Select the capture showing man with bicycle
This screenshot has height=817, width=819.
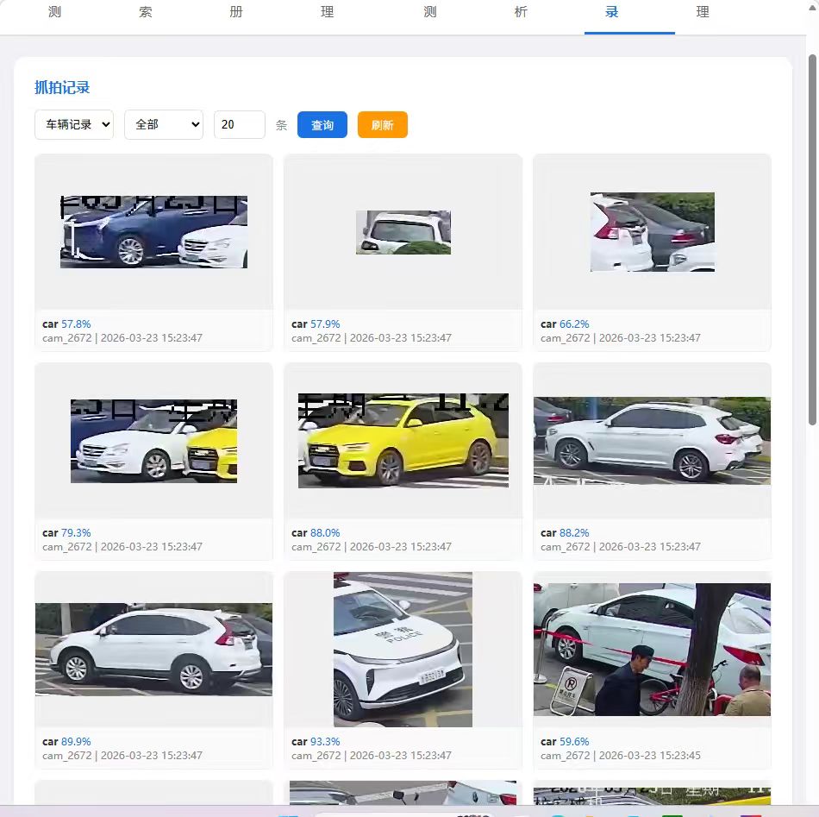click(652, 649)
